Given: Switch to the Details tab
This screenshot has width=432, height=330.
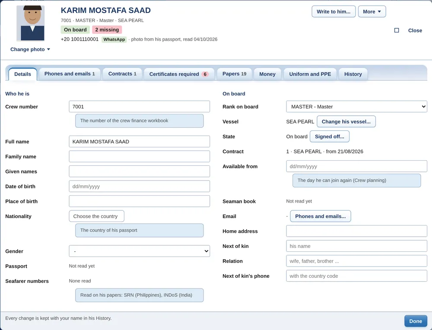Looking at the screenshot, I should pos(22,74).
